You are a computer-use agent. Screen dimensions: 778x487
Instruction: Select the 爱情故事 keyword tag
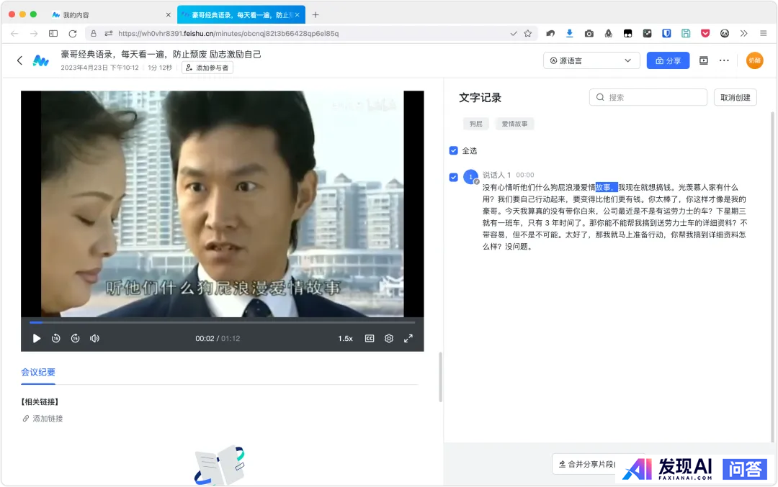(514, 124)
